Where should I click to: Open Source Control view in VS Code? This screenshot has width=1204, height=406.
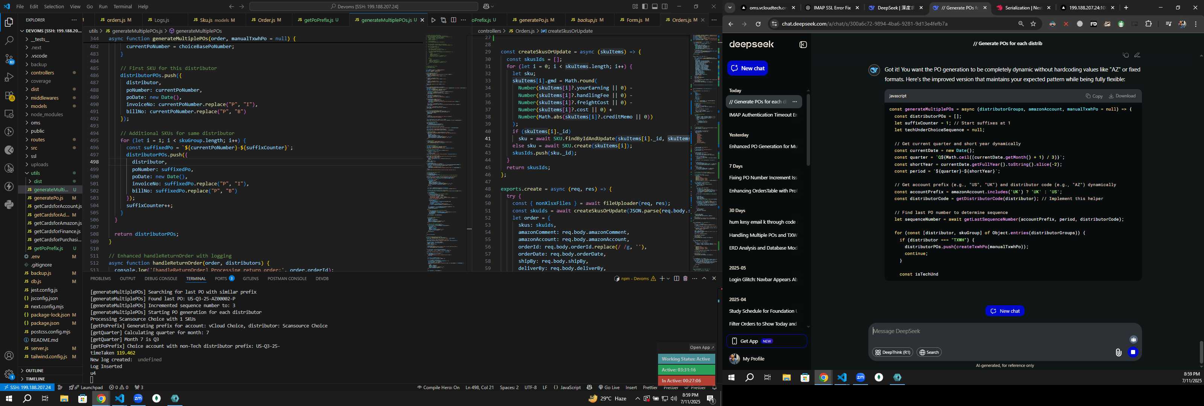[9, 59]
